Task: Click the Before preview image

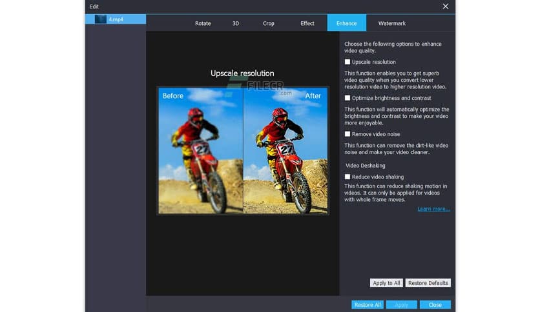Action: point(201,150)
